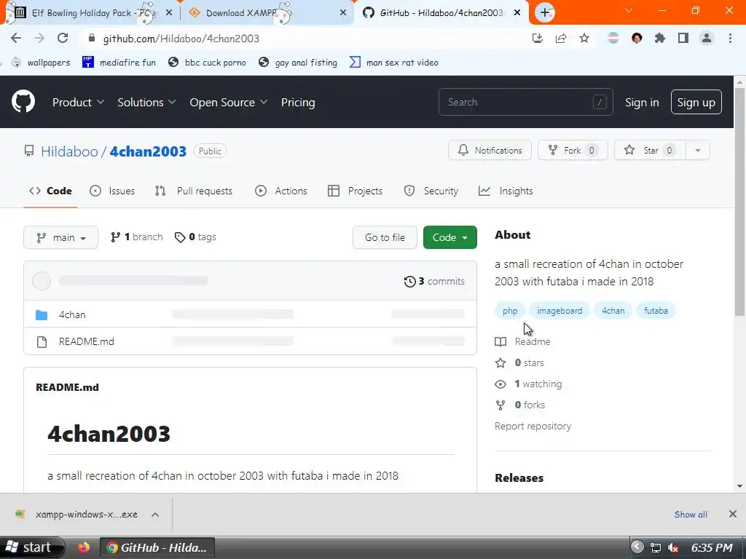Switch to the Code tab
The height and width of the screenshot is (559, 746).
coord(50,191)
